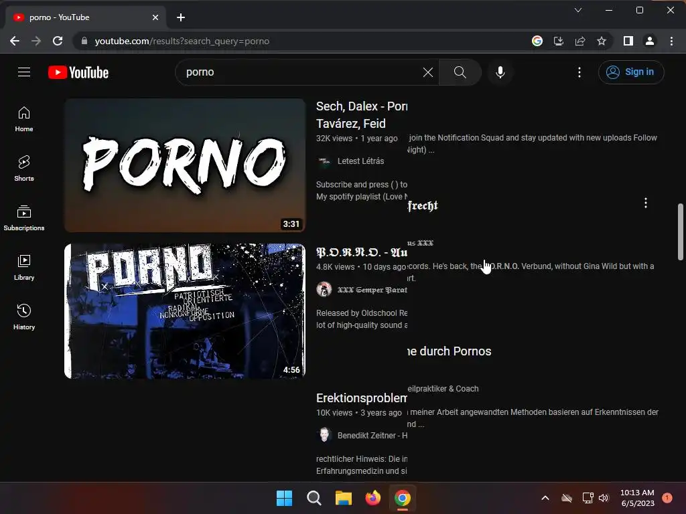Open Chrome three-dot menu
This screenshot has height=514, width=686.
click(x=671, y=41)
